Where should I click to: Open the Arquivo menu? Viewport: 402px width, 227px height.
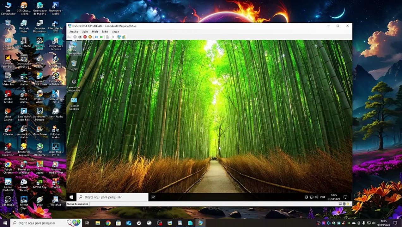tap(74, 32)
